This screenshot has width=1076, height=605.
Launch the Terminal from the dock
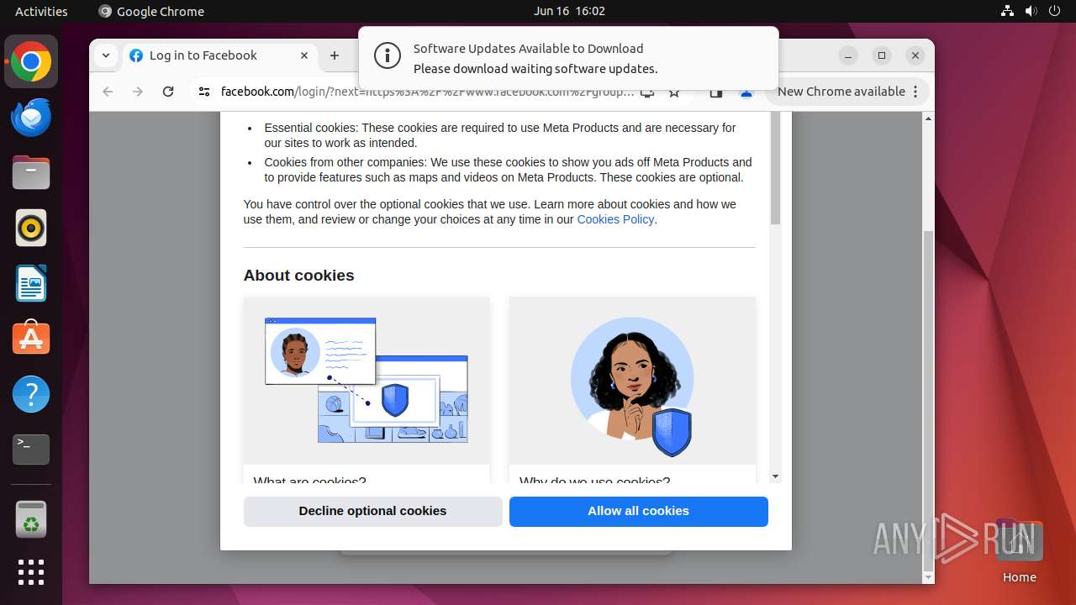(31, 450)
